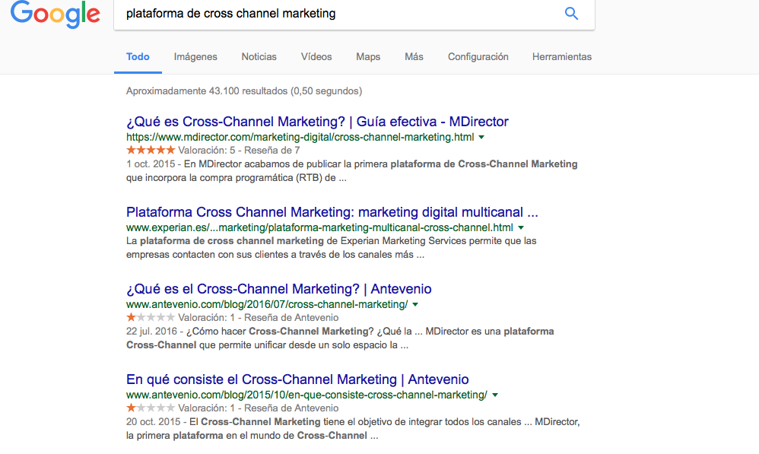
Task: Click the '22 jul. 2016' snippet date
Action: tap(152, 332)
